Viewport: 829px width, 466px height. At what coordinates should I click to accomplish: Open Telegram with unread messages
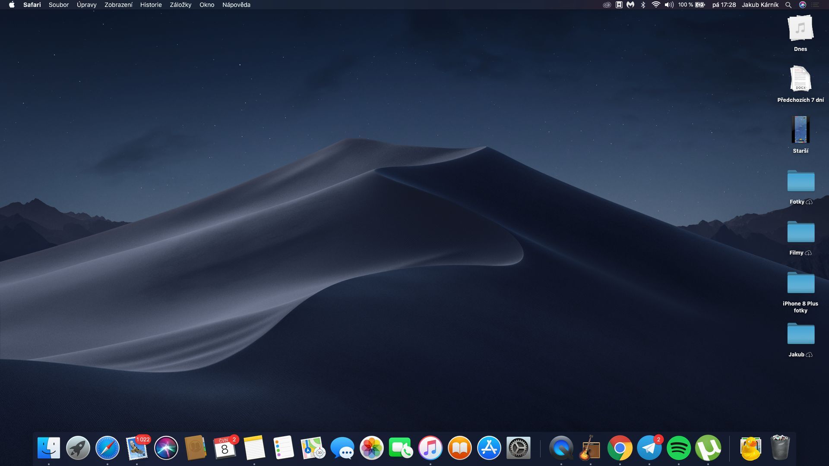[x=649, y=448]
